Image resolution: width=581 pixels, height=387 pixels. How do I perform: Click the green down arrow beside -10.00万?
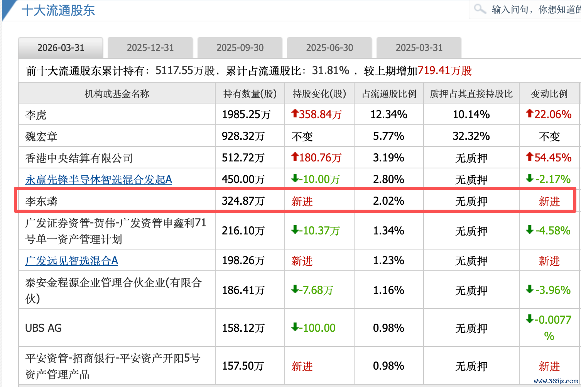coord(295,178)
